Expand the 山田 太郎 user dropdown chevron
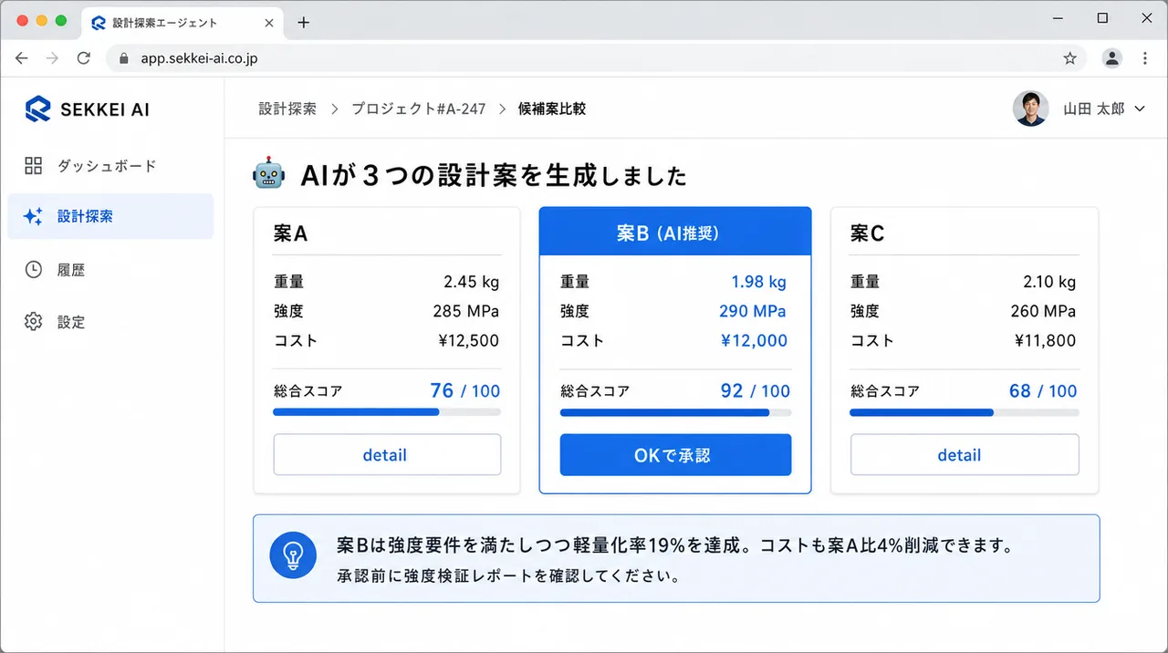The width and height of the screenshot is (1168, 653). point(1140,109)
